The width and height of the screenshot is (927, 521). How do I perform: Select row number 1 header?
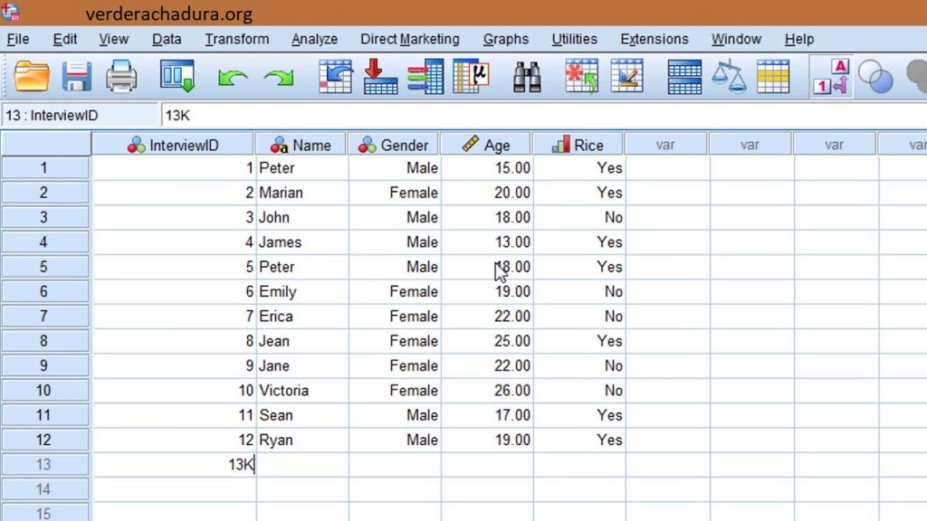[45, 167]
